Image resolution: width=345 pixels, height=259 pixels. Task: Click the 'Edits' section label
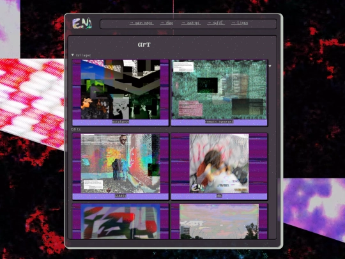pos(76,129)
